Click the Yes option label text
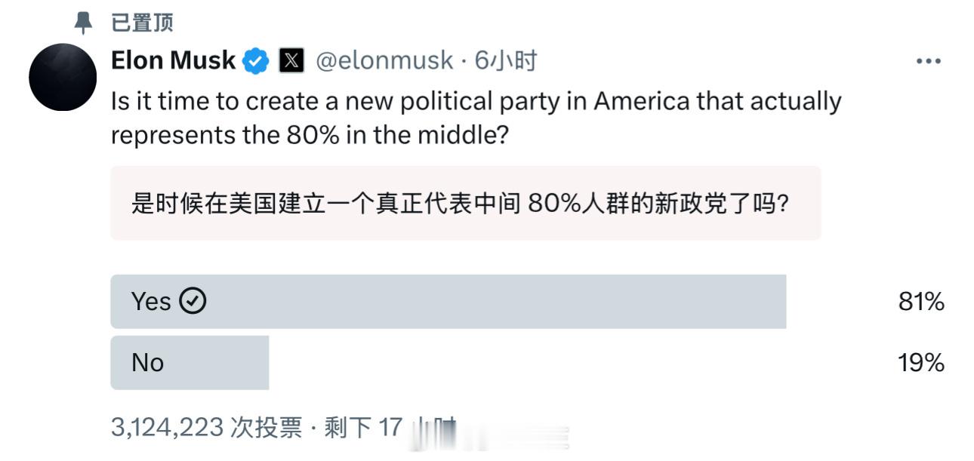Image resolution: width=974 pixels, height=461 pixels. (x=151, y=302)
